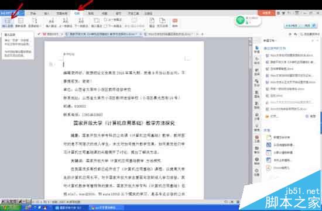Click the orange Mail icon in ribbon

[175, 23]
